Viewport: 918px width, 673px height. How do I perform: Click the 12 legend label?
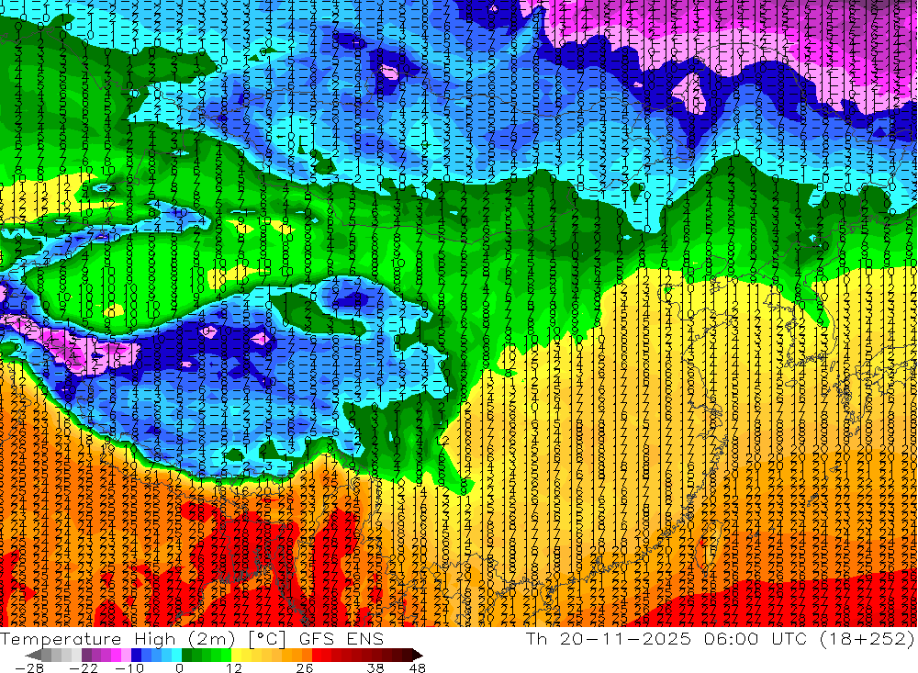pos(233,667)
